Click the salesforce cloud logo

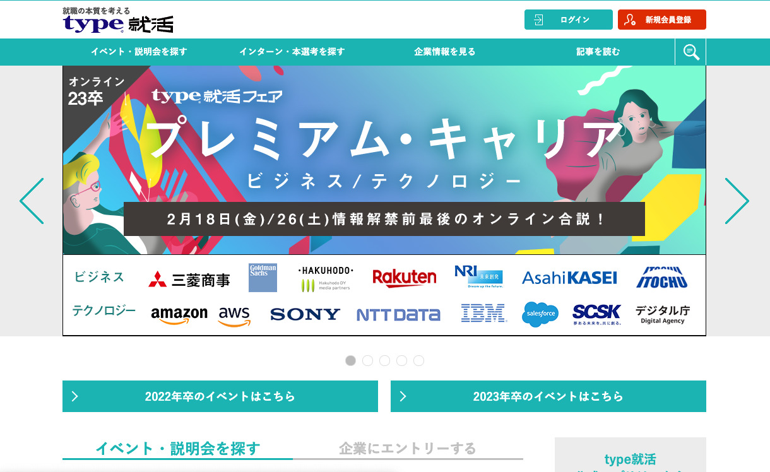coord(540,314)
